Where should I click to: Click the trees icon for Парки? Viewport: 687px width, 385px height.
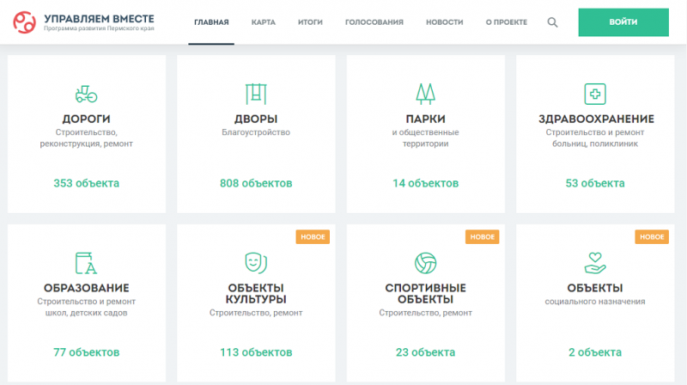point(425,94)
